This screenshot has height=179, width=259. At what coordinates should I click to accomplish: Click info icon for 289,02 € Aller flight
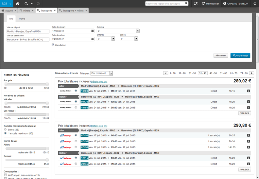tap(248, 91)
